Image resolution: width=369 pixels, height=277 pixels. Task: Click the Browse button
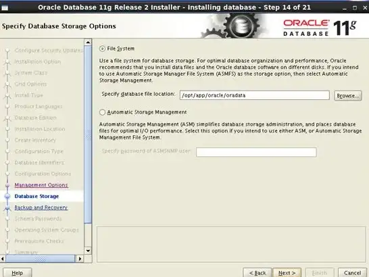(348, 96)
